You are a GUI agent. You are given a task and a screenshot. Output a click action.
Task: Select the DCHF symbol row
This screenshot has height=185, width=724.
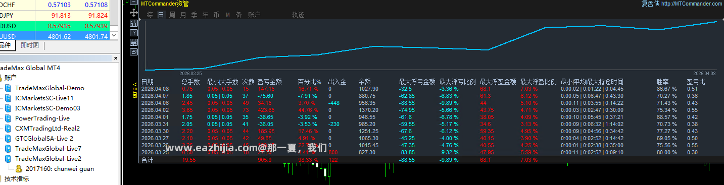pos(55,5)
